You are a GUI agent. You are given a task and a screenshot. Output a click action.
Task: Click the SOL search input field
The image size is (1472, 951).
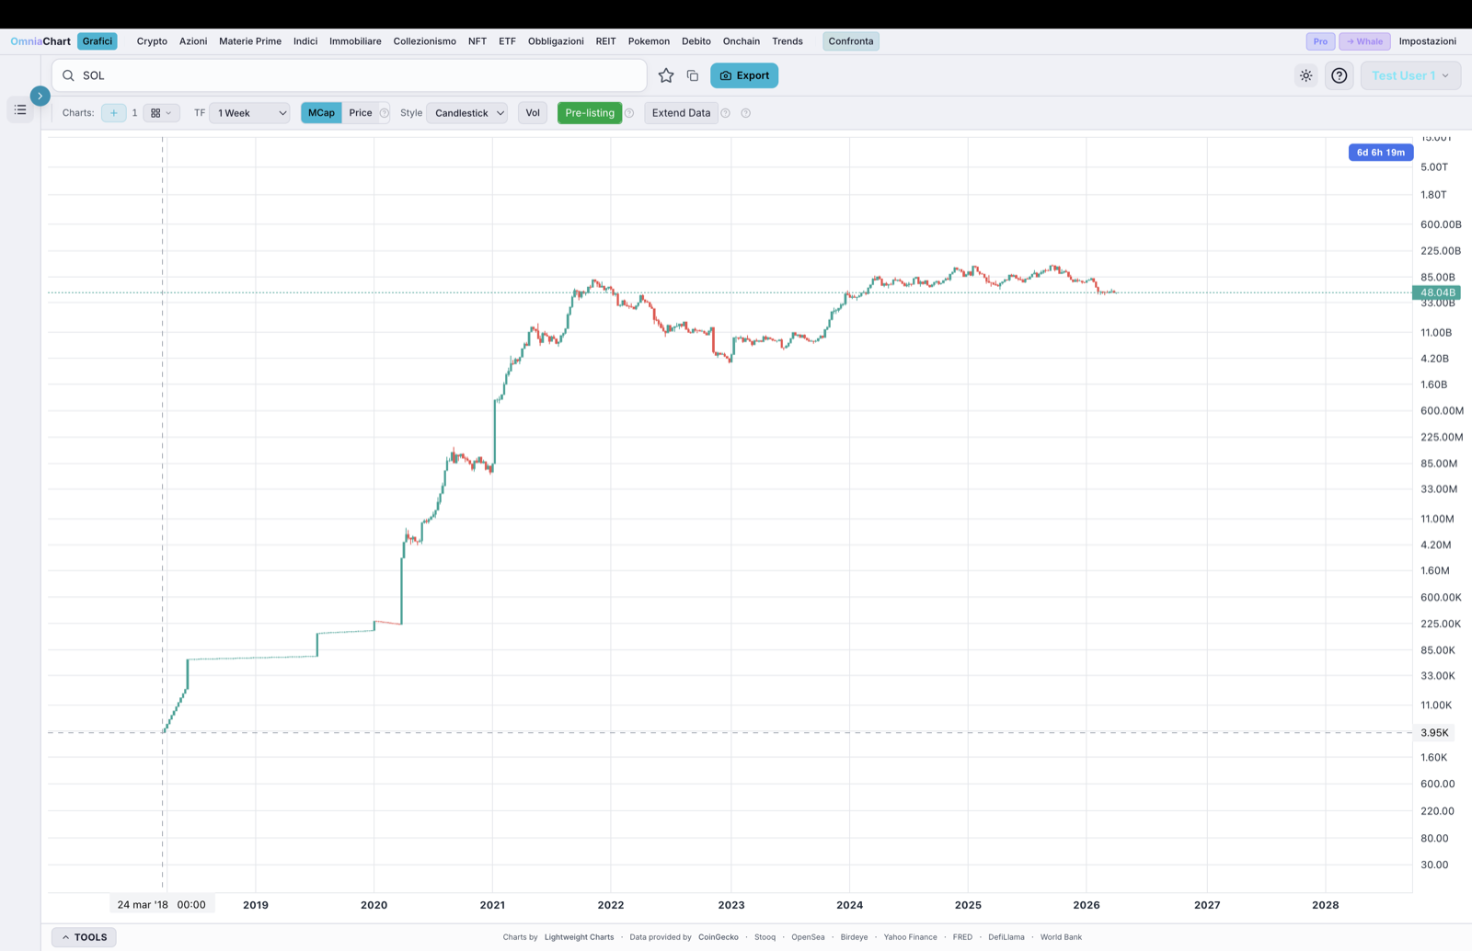[x=350, y=75]
